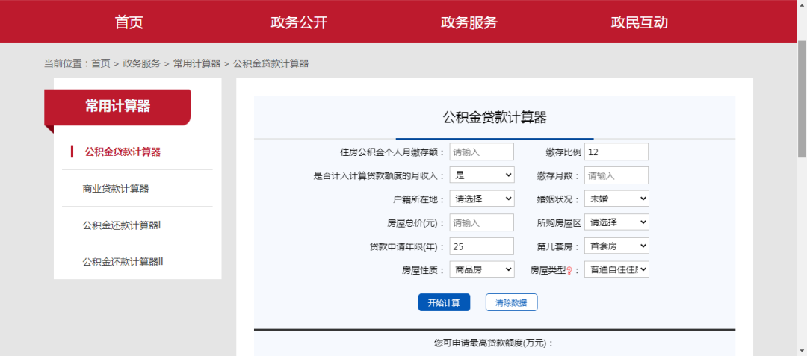807x356 pixels.
Task: Focus the 缴存月数 input field
Action: (x=616, y=175)
